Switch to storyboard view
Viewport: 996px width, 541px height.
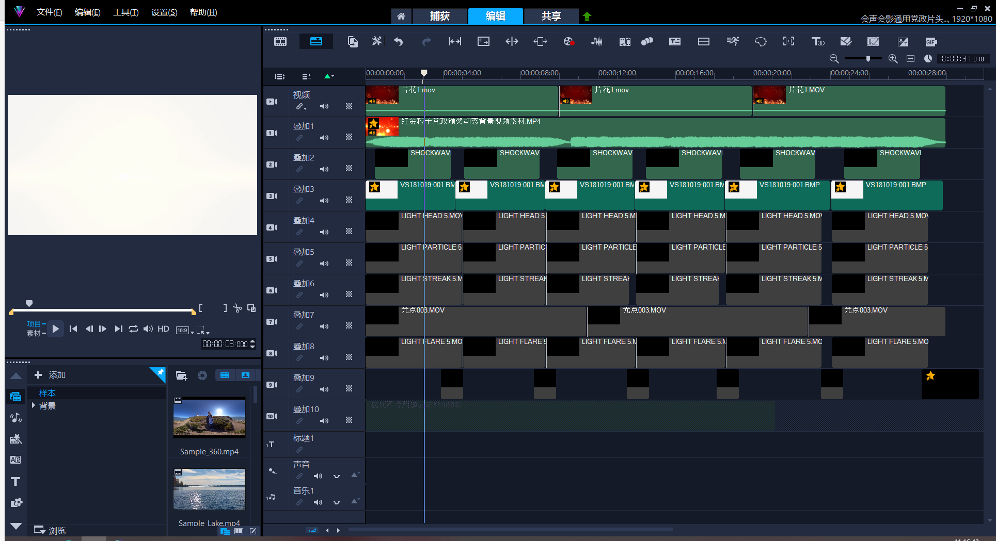[x=280, y=42]
